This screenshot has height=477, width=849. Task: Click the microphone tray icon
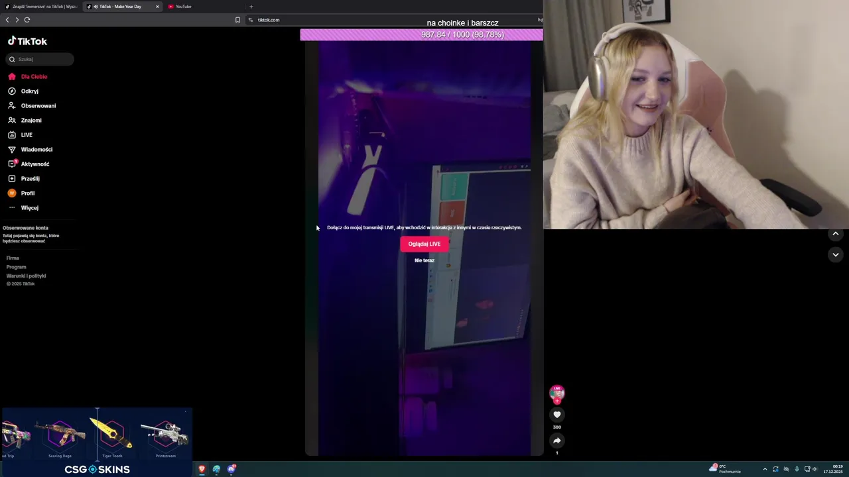(797, 469)
